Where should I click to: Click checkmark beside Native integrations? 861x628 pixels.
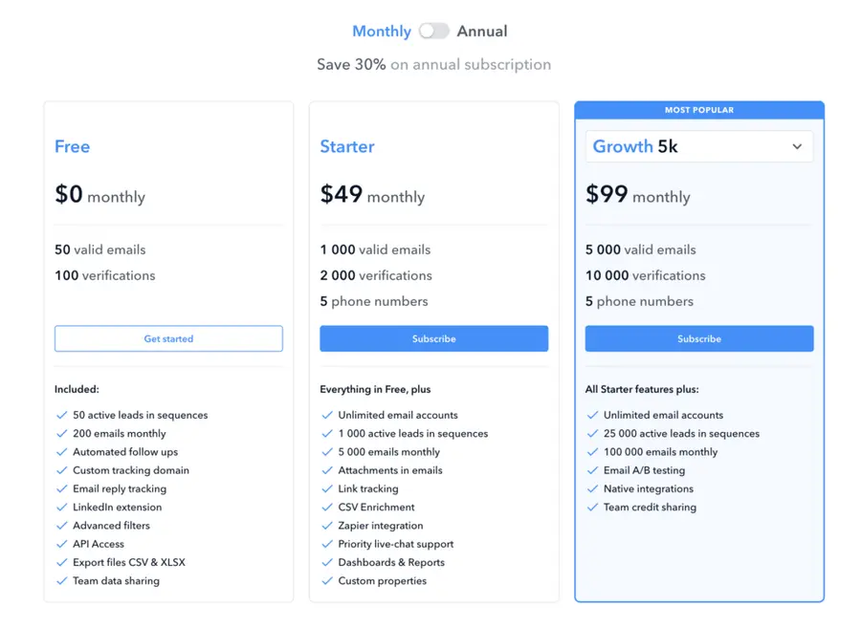tap(592, 488)
